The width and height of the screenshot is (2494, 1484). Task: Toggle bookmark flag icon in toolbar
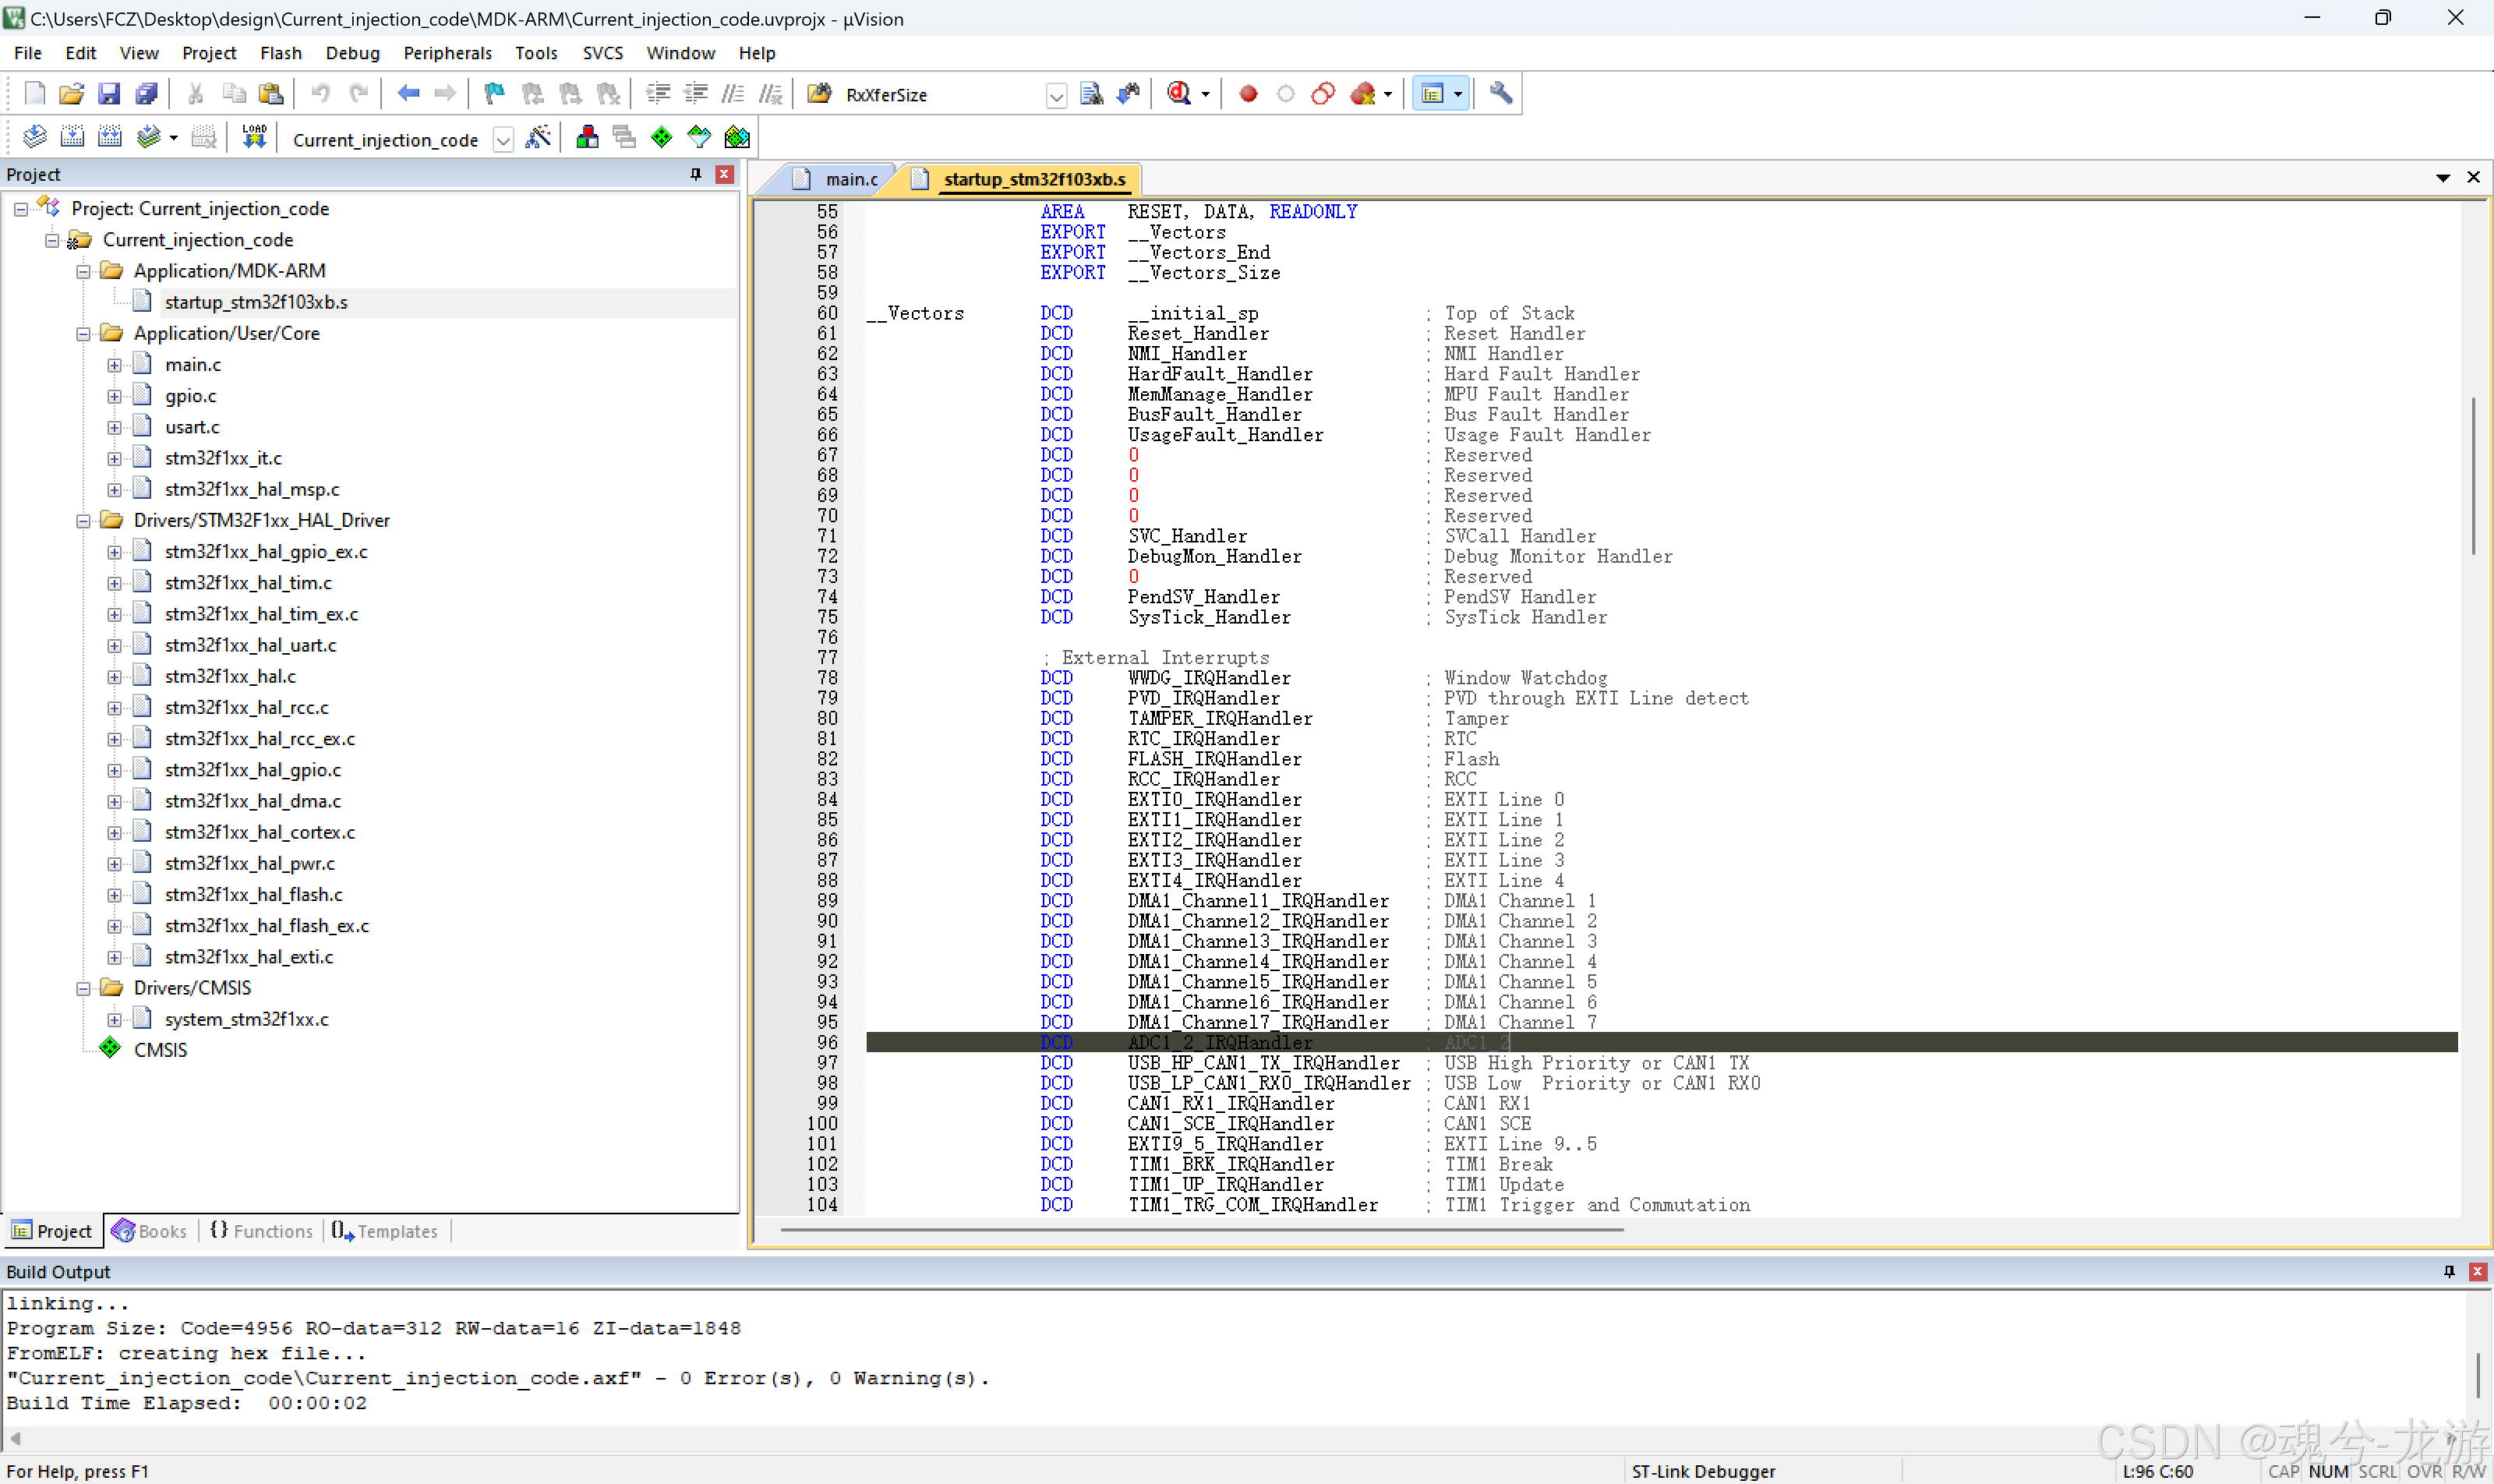click(x=494, y=94)
